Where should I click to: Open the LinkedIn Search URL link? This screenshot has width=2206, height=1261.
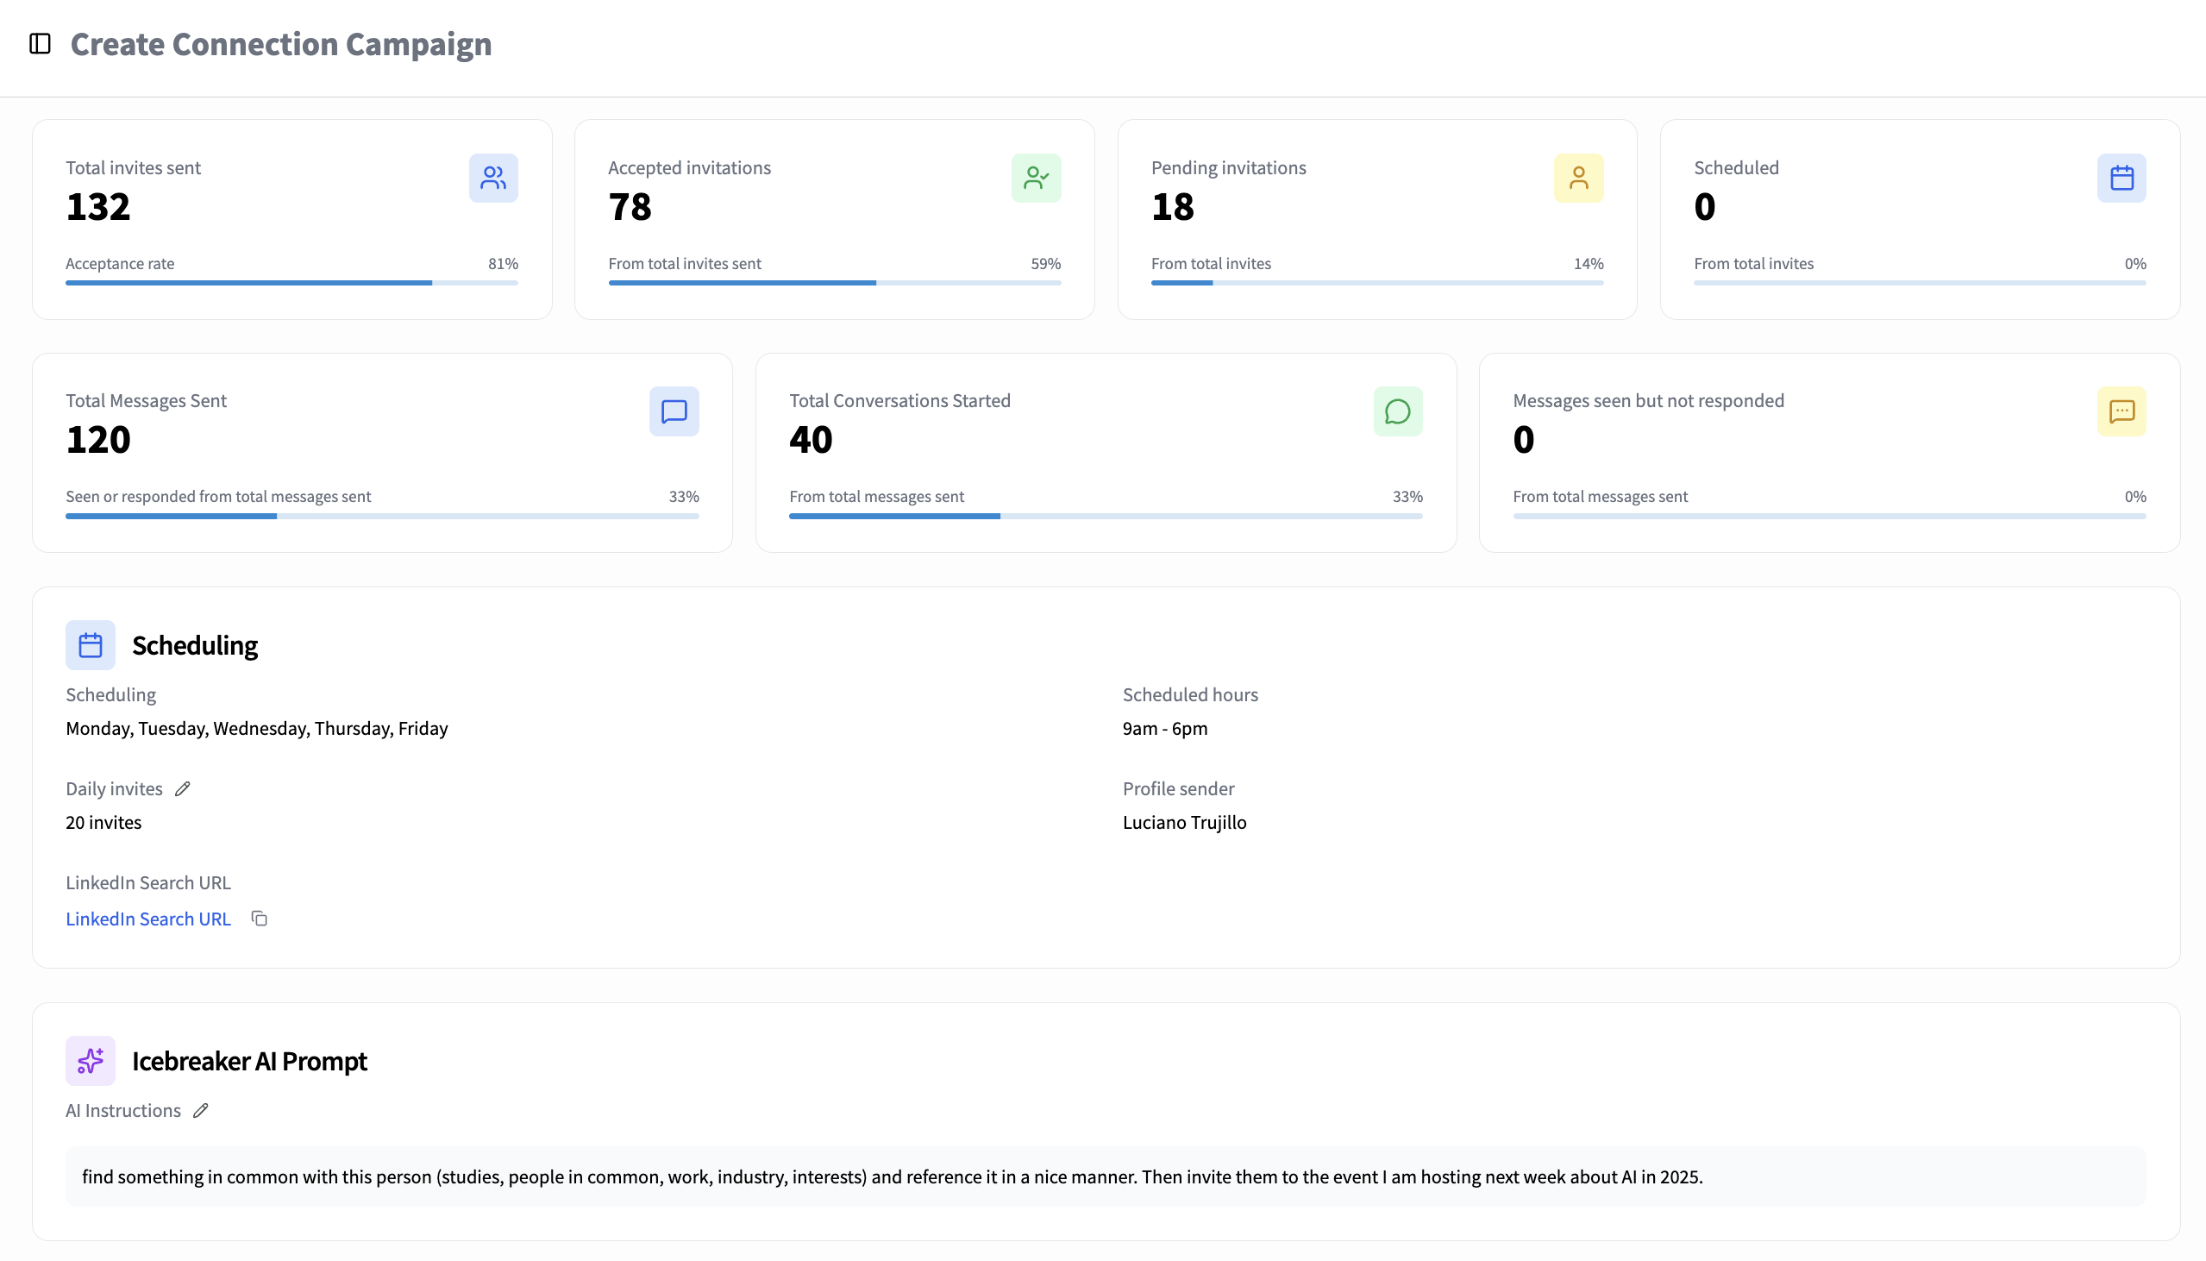click(x=148, y=918)
